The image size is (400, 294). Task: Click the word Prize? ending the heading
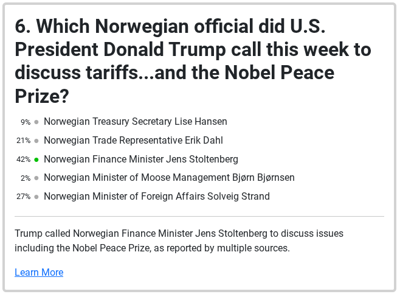click(x=42, y=96)
